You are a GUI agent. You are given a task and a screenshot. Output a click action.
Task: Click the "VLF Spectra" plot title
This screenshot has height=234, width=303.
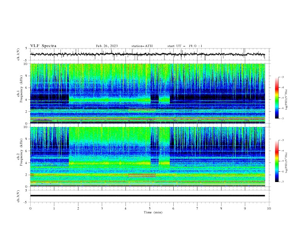tap(43, 46)
